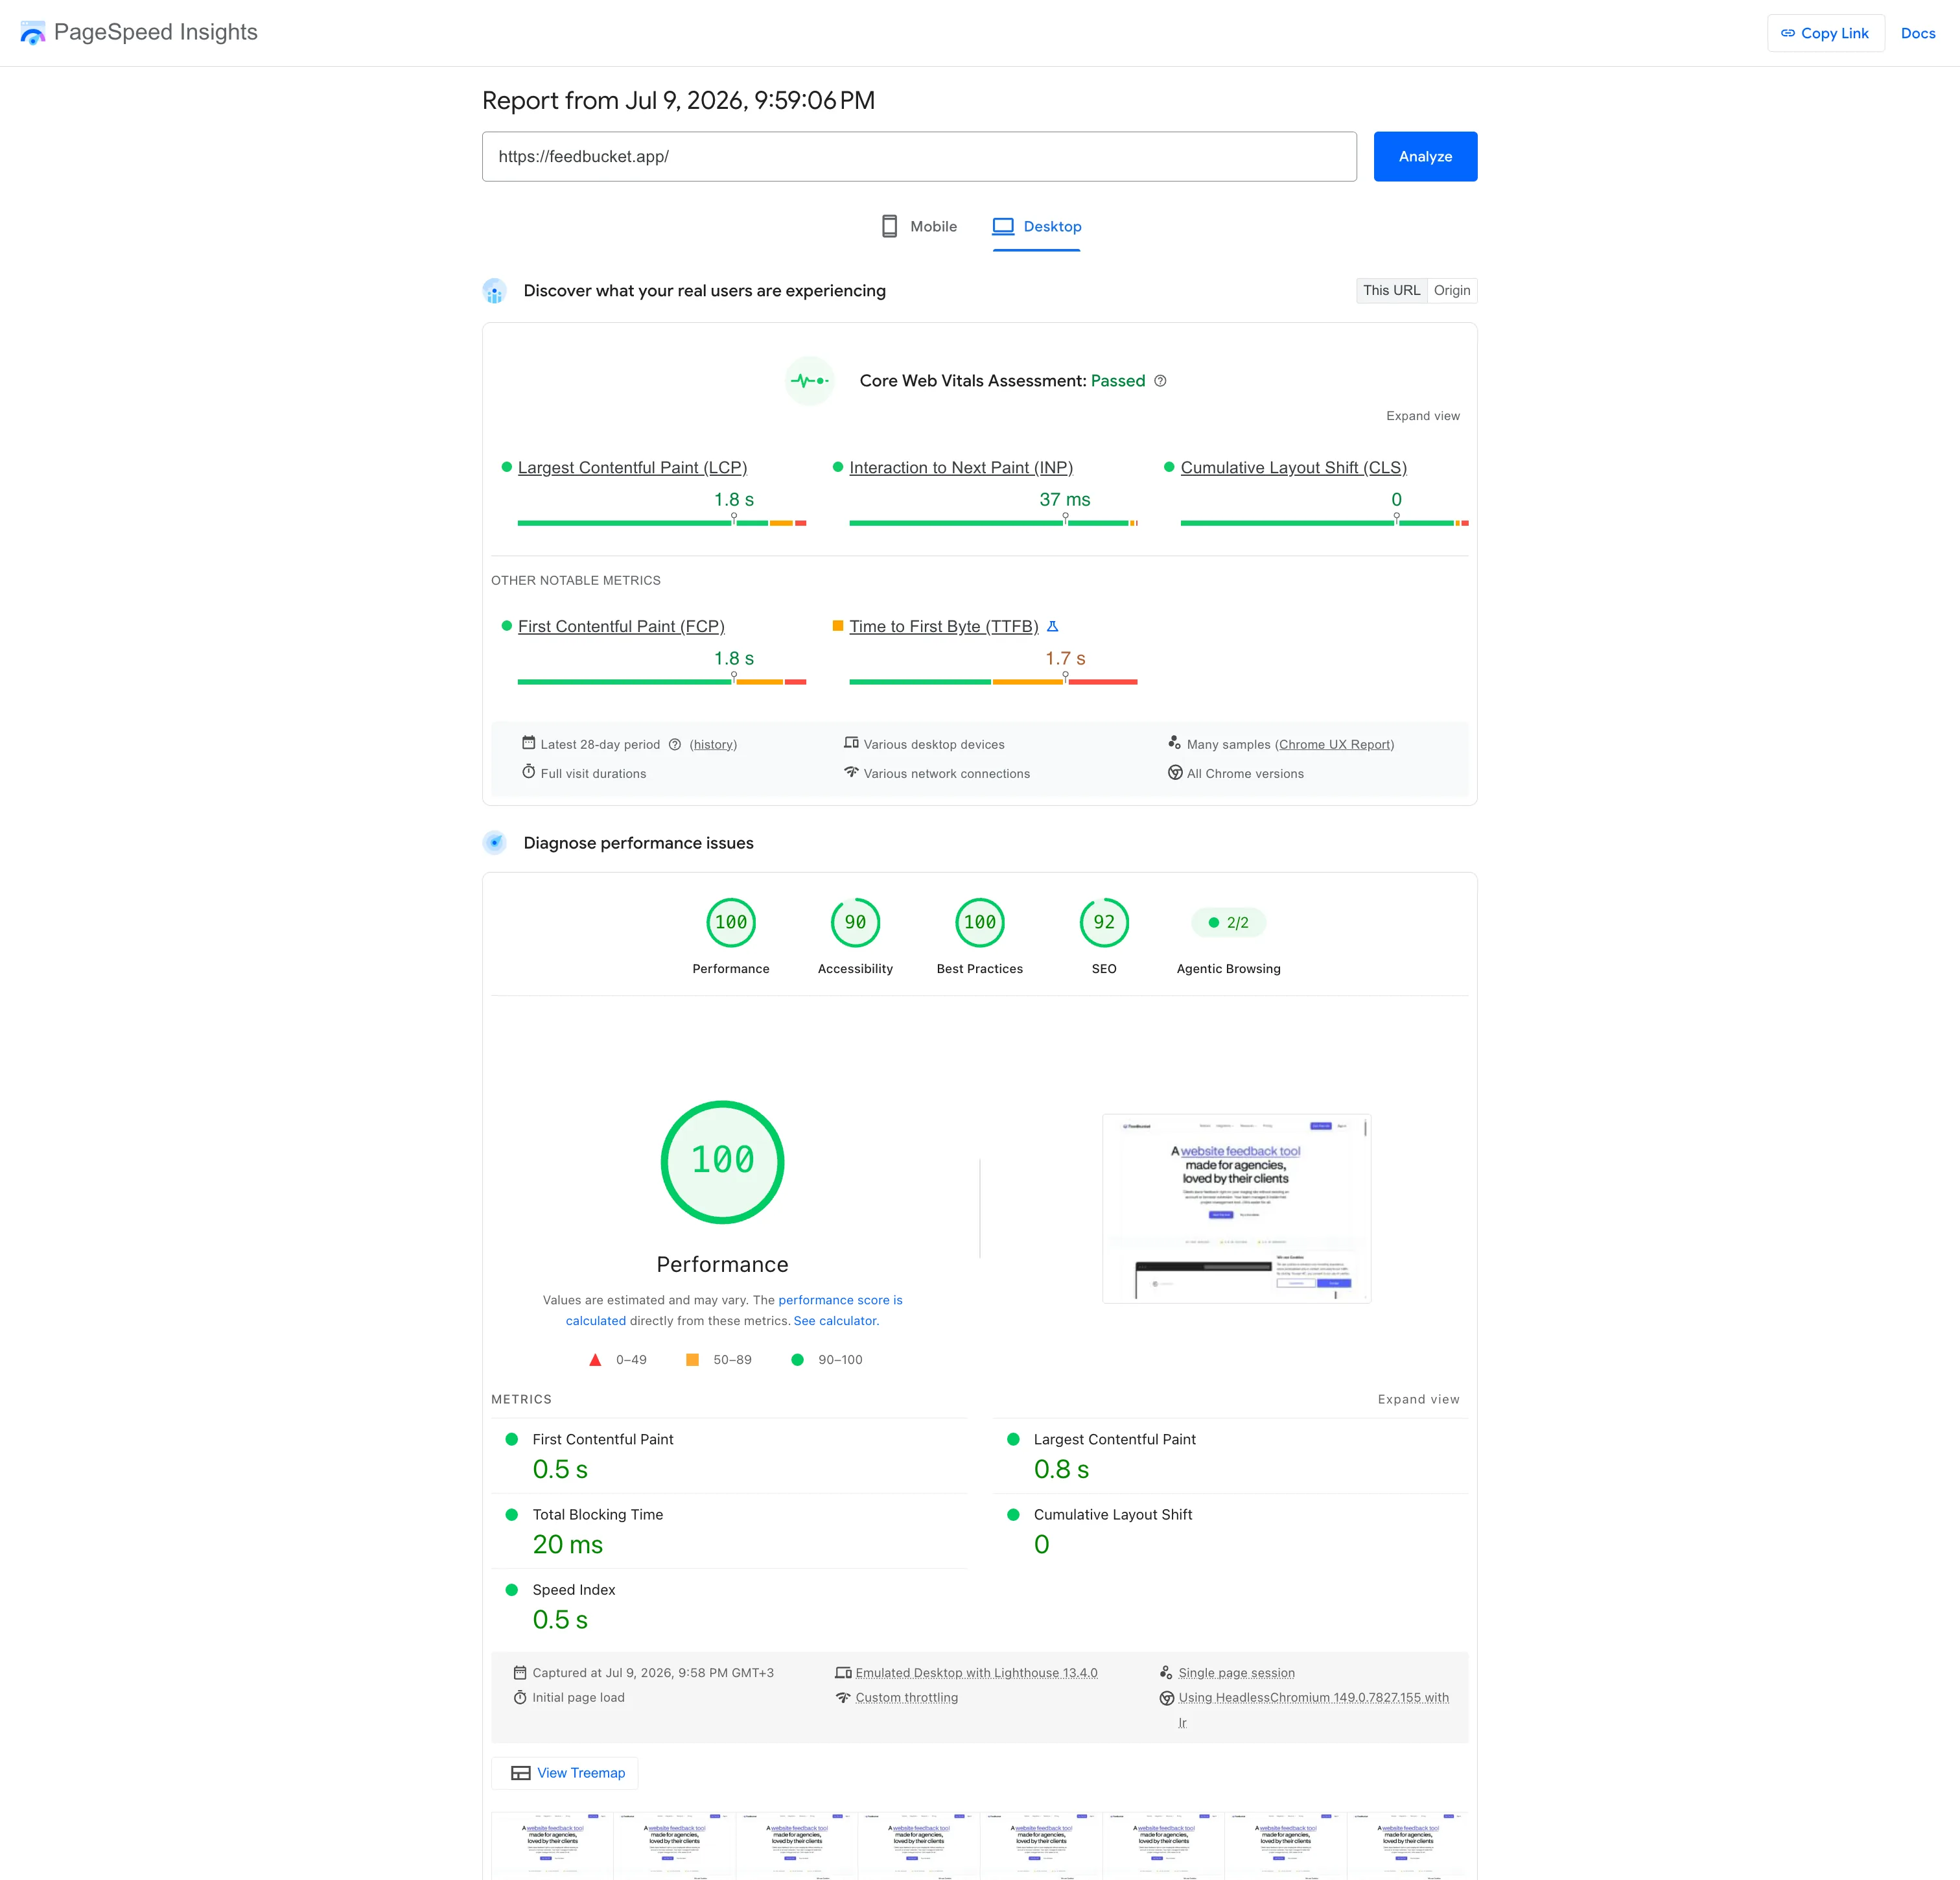Click the TTFB distribution bar
1960x1880 pixels.
coord(993,682)
